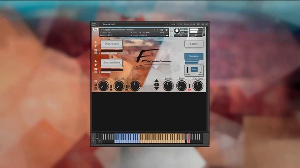Open the Legato Ambient Guitar instrument name menu
Viewport: 300px width, 168px height.
(x=119, y=30)
